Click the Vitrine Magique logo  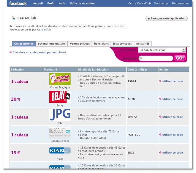coord(60,79)
